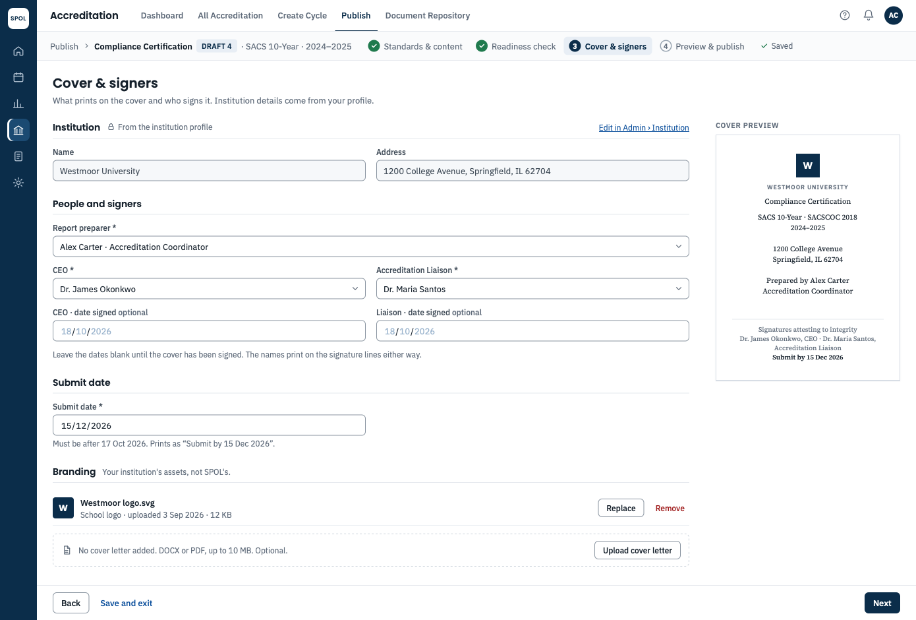916x620 pixels.
Task: Open the AC user avatar menu
Action: (x=894, y=15)
